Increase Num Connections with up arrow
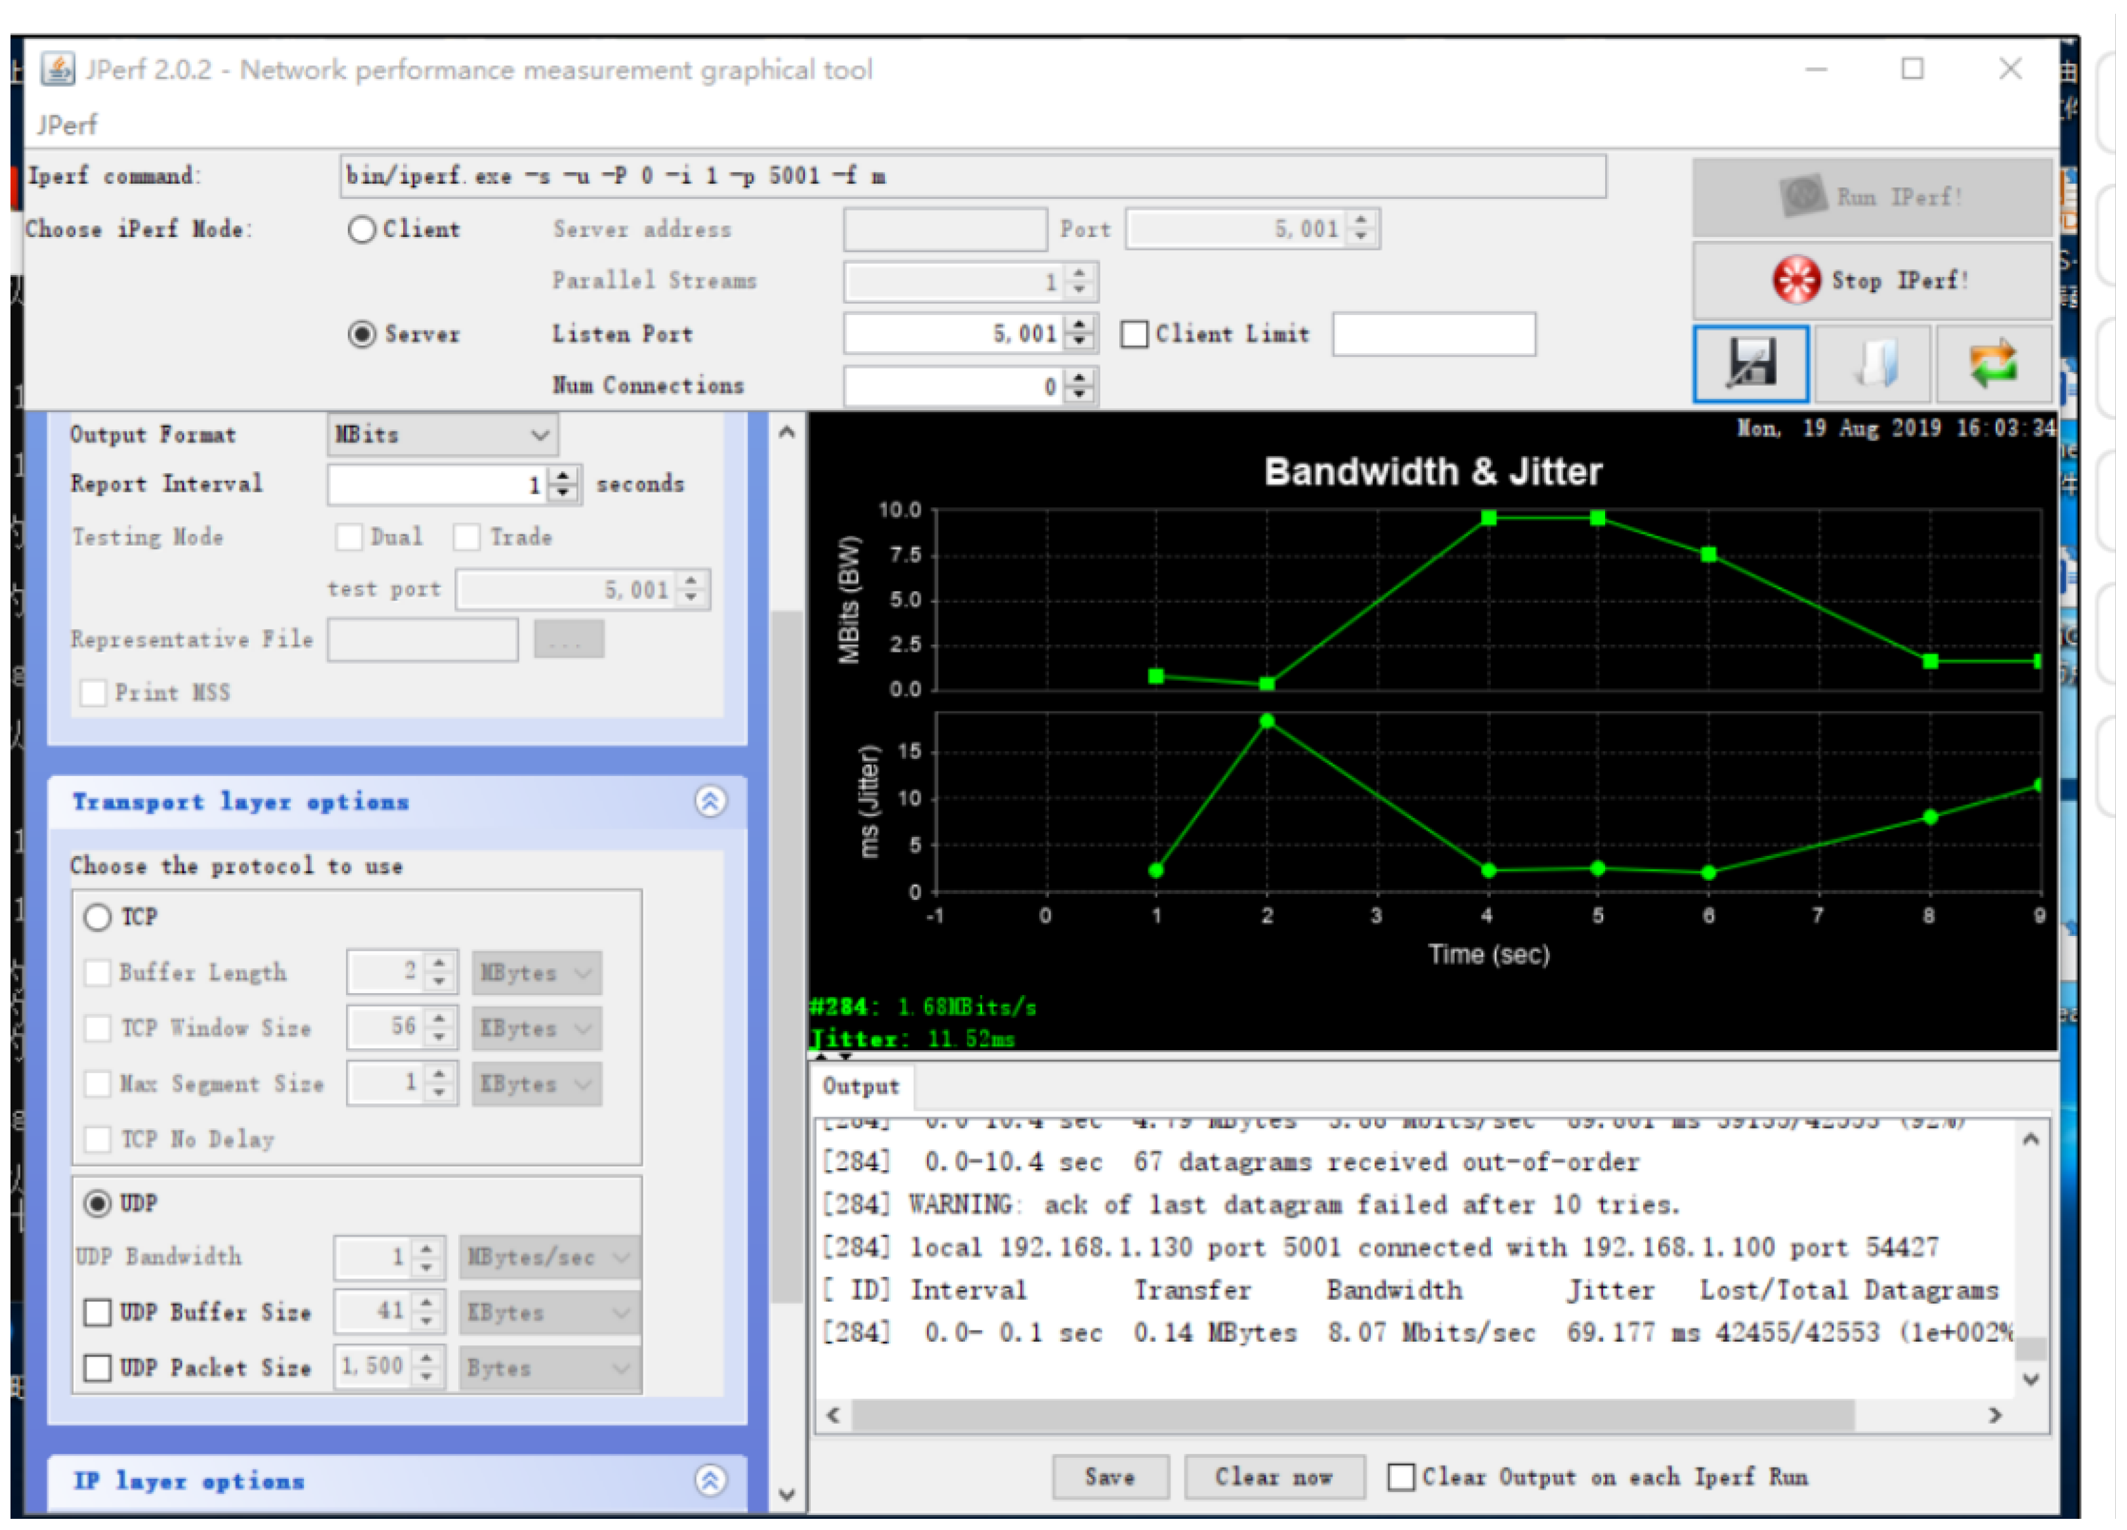 tap(1081, 377)
